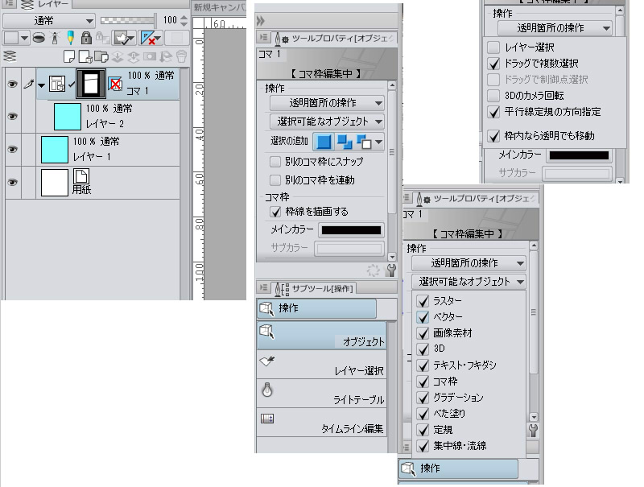Viewport: 644px width, 487px height.
Task: Collapse コマ 1 folder triangle
Action: (x=42, y=85)
